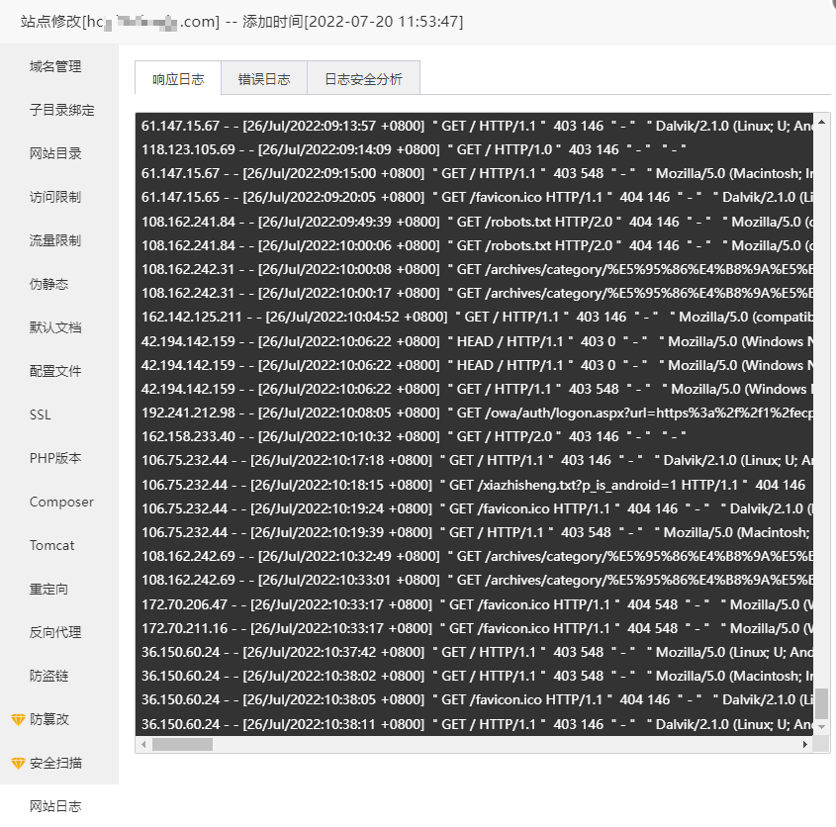Click log line with xiazhisheng.txt request
The width and height of the screenshot is (836, 827).
(475, 485)
